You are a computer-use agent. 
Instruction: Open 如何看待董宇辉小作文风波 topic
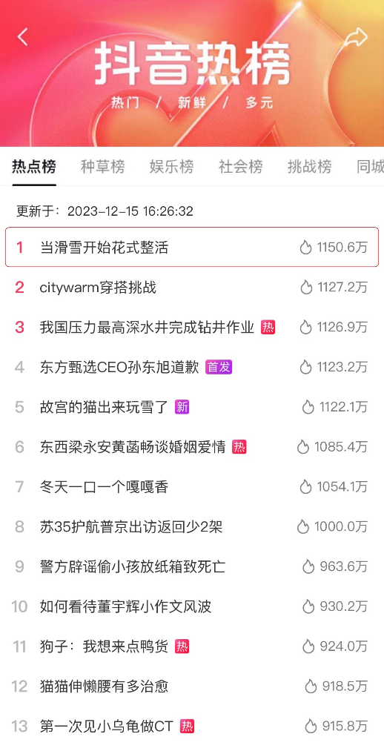click(192, 607)
